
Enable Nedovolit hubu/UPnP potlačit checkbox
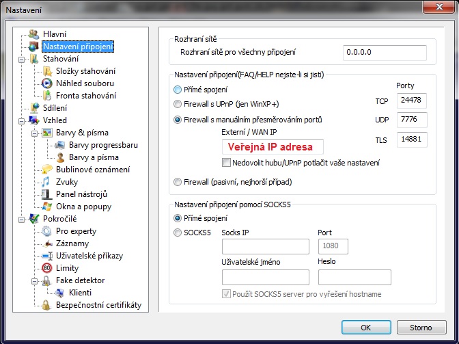tap(227, 163)
